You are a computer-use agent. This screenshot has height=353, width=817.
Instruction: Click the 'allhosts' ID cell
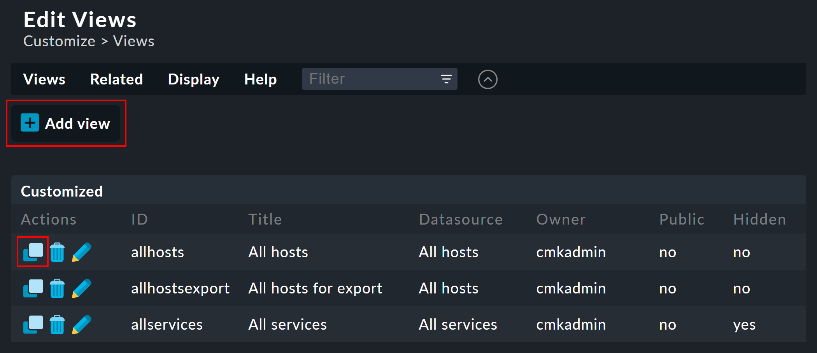158,252
